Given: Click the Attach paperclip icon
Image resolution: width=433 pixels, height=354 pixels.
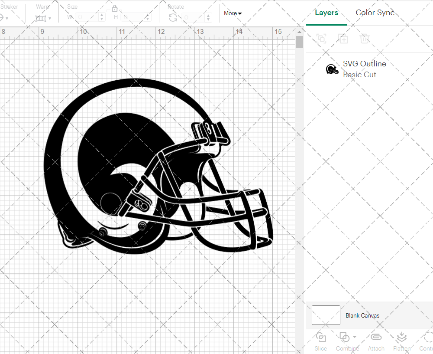Looking at the screenshot, I should tap(376, 338).
